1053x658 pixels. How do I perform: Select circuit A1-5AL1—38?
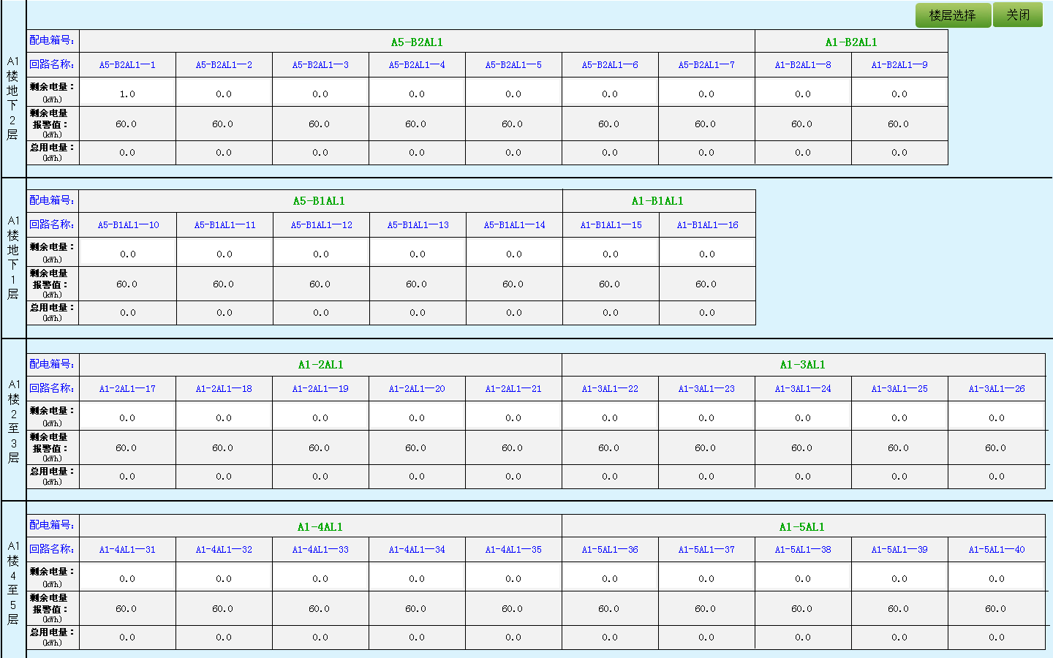pos(803,550)
